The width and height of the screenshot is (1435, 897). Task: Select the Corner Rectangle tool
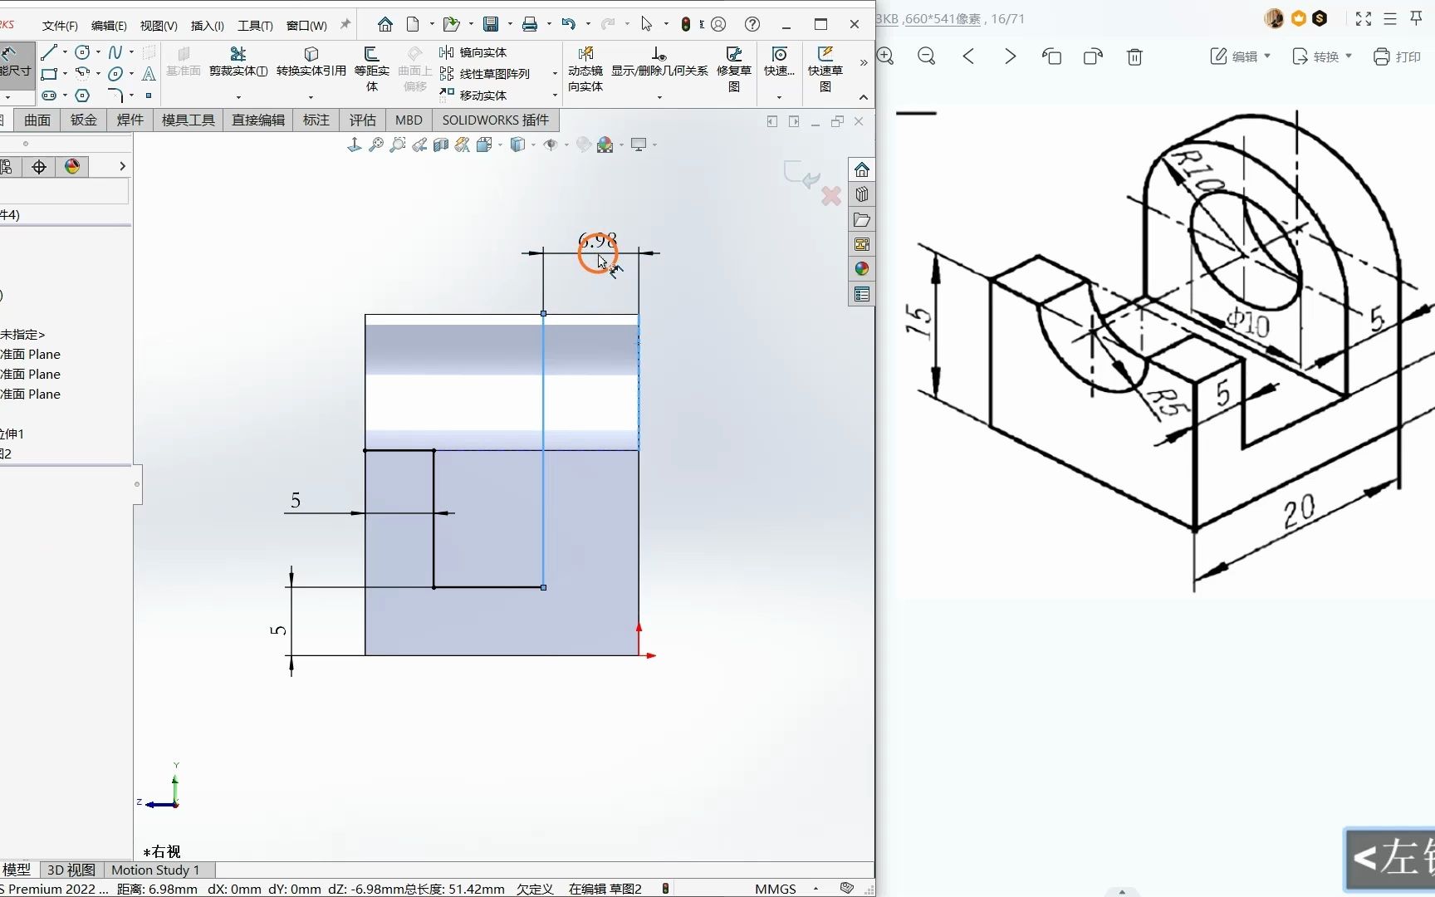[48, 75]
